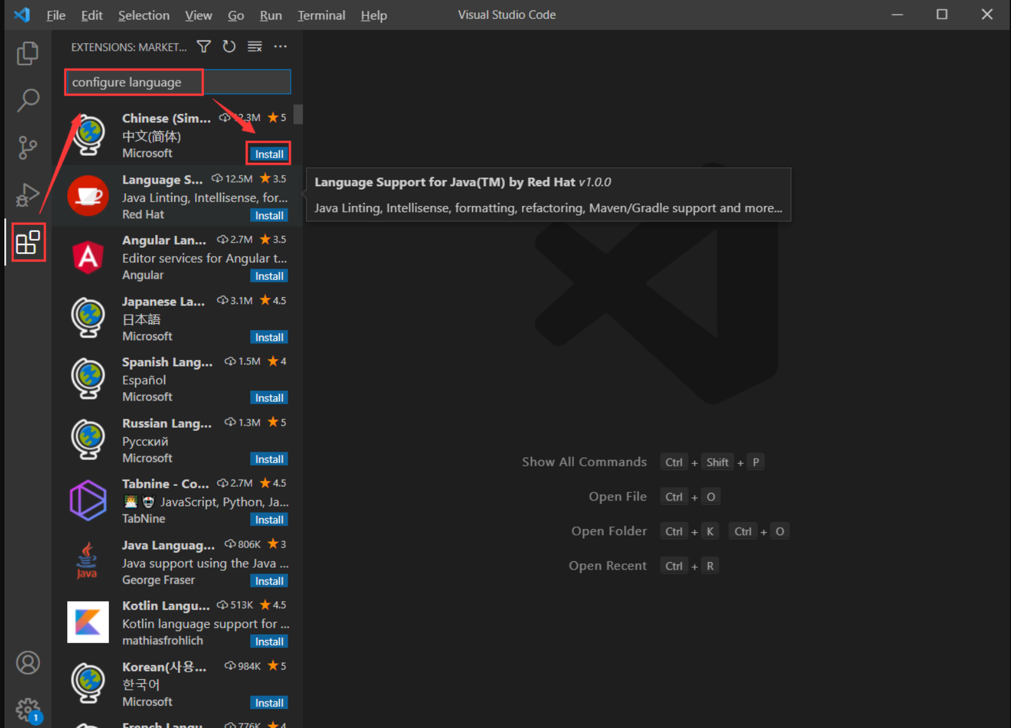Open the Kotlin Langu... extension title
1011x728 pixels.
pos(166,606)
